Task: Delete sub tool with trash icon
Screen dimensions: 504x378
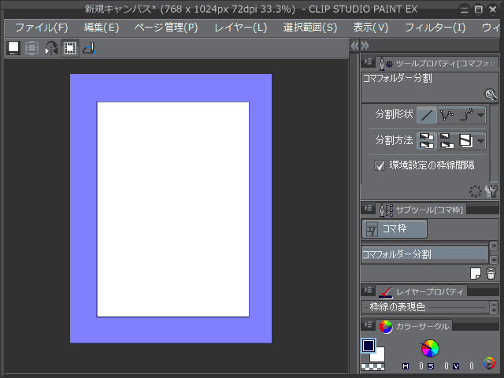Action: point(491,273)
